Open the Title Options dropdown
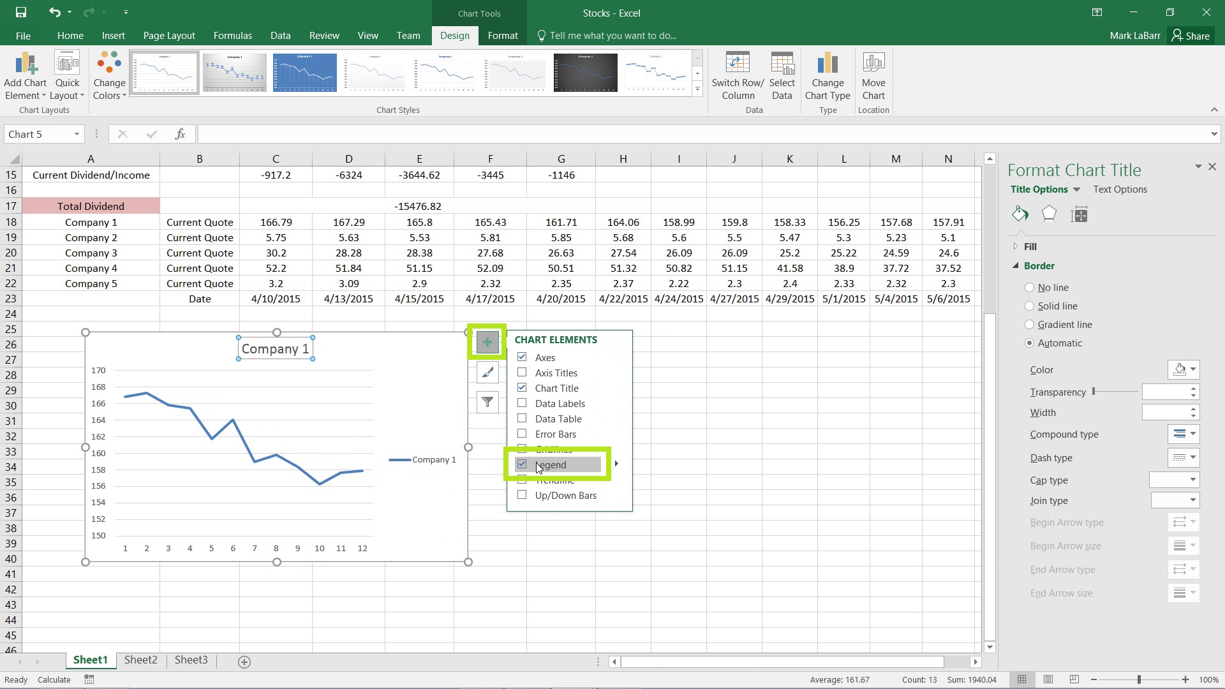The image size is (1225, 689). tap(1077, 188)
